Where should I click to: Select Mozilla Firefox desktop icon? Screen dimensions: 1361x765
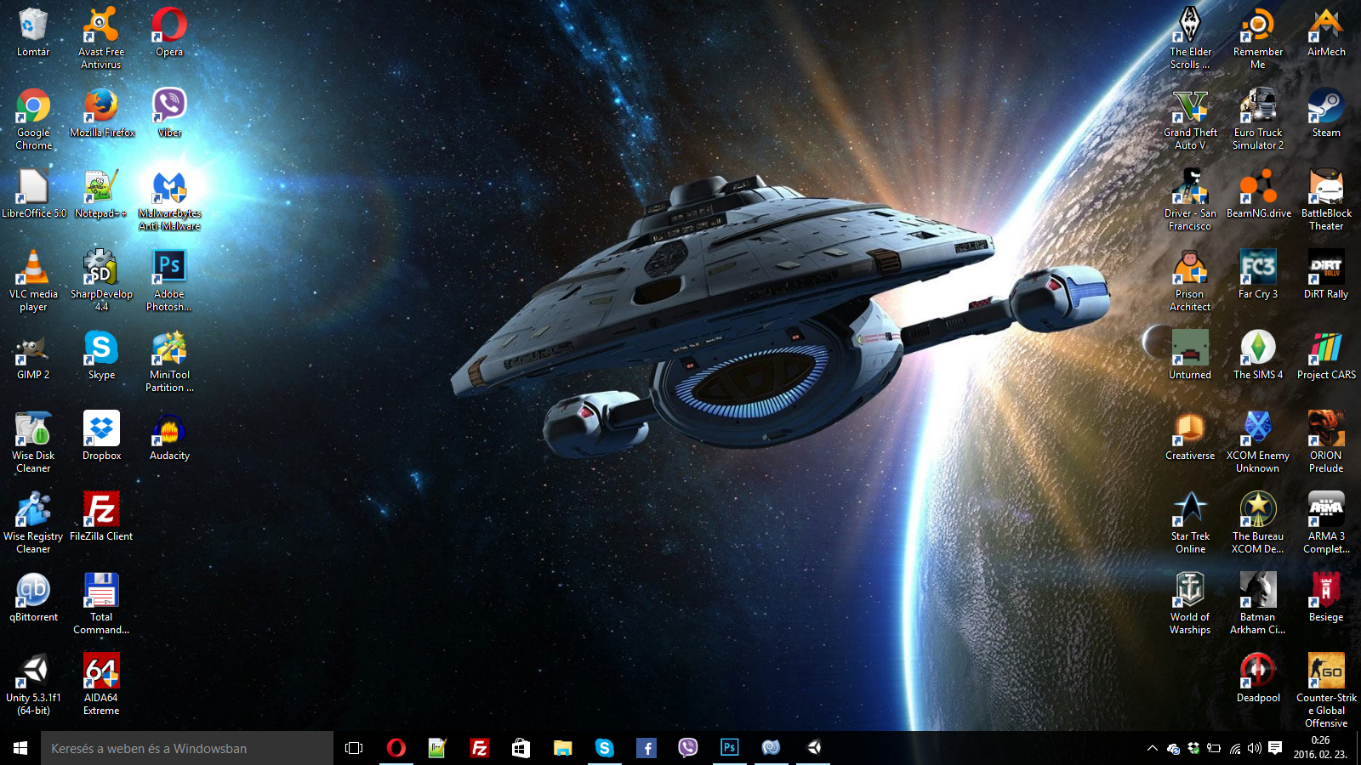tap(101, 113)
